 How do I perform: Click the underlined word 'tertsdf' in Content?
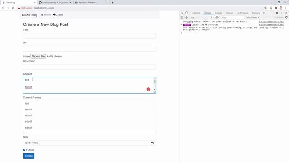pos(28,87)
